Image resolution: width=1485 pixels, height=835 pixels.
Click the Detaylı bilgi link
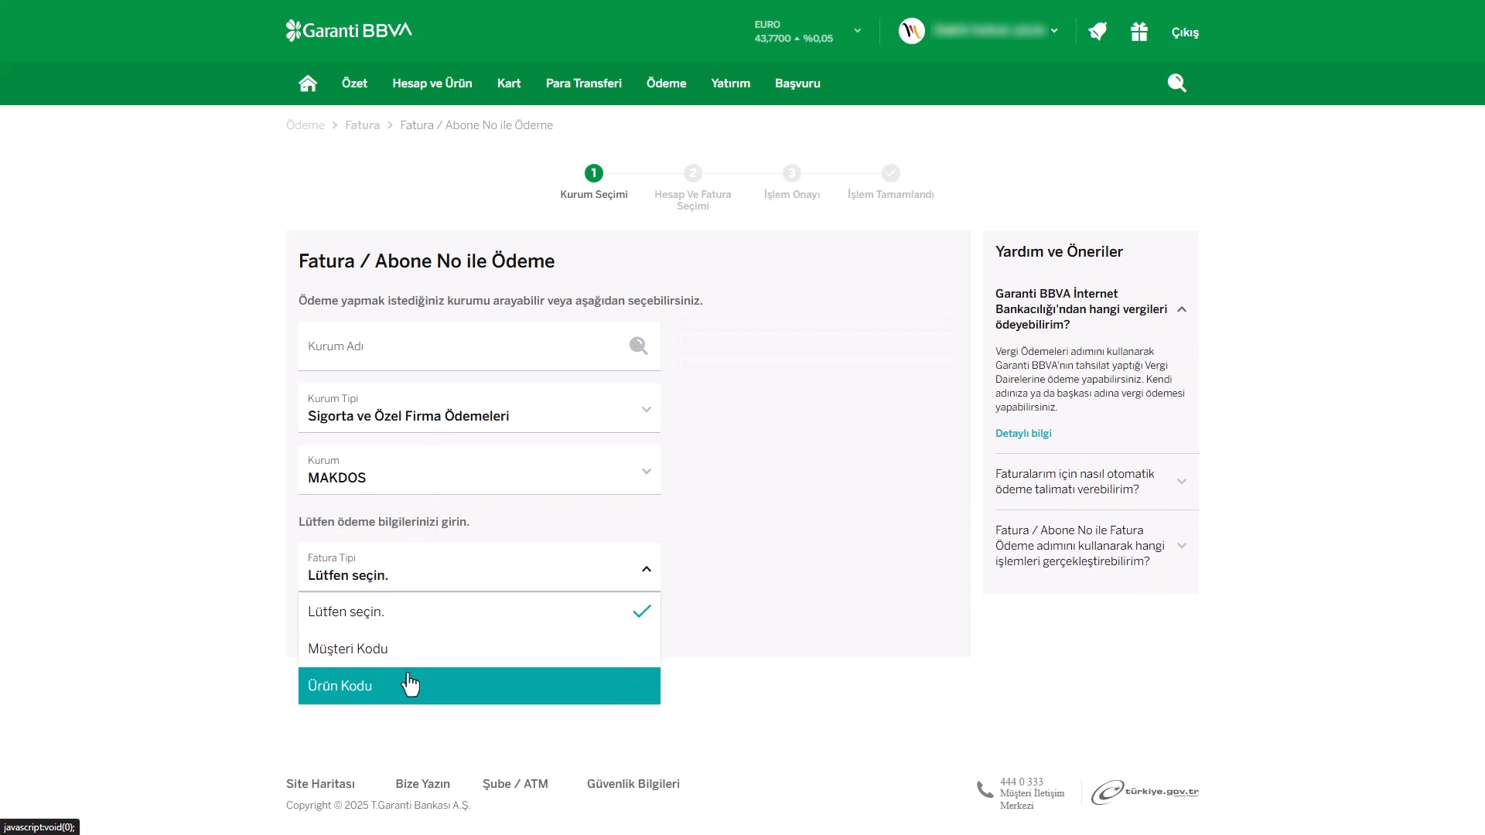tap(1023, 433)
